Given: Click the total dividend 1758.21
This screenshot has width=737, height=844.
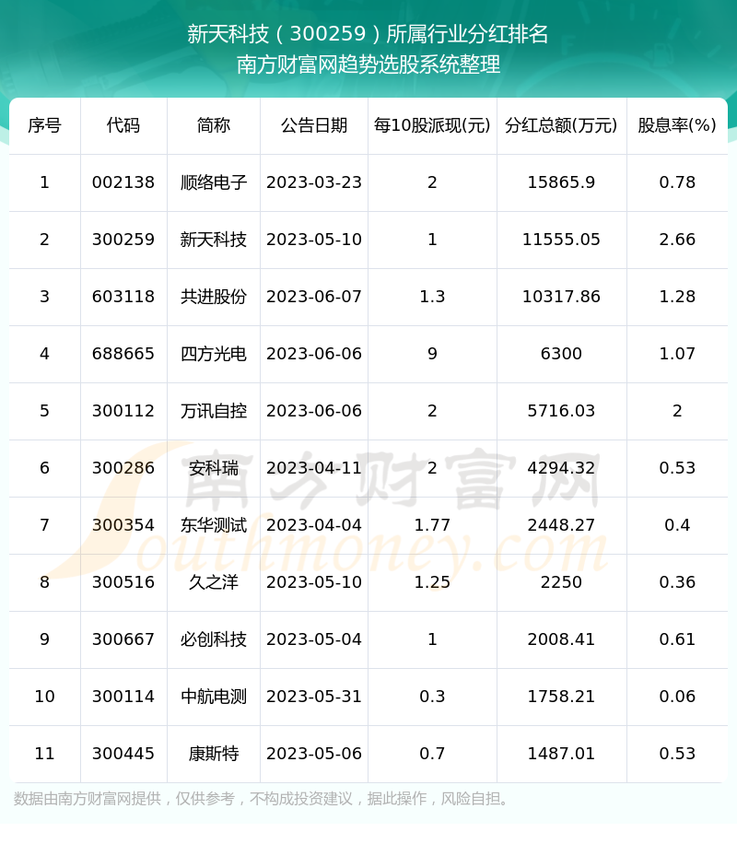Looking at the screenshot, I should (x=561, y=696).
